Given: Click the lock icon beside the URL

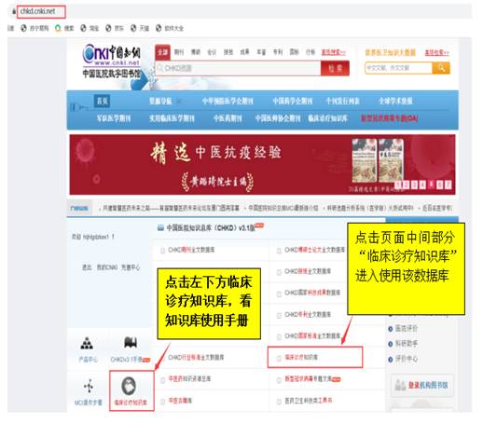Looking at the screenshot, I should (x=14, y=11).
